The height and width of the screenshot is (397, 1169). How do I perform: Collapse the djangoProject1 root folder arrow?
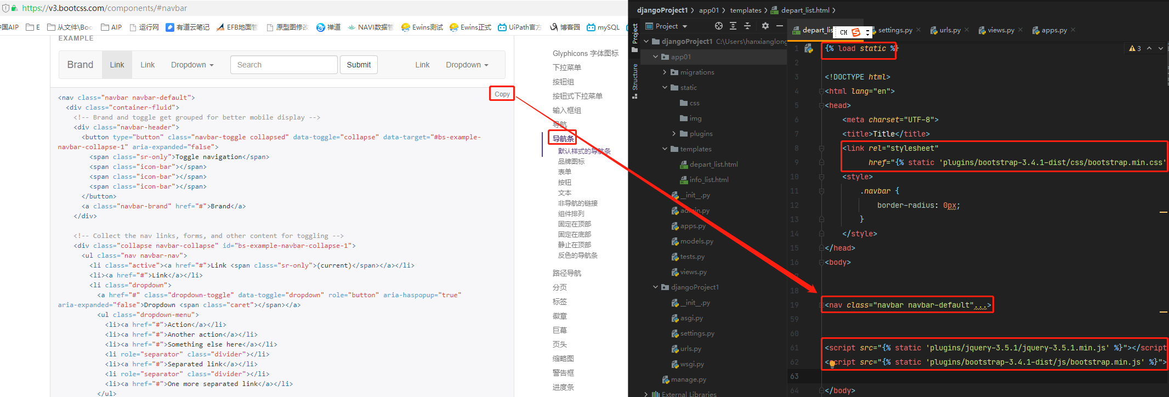(646, 41)
